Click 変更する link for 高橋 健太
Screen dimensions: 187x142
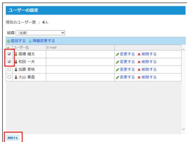(x=127, y=54)
